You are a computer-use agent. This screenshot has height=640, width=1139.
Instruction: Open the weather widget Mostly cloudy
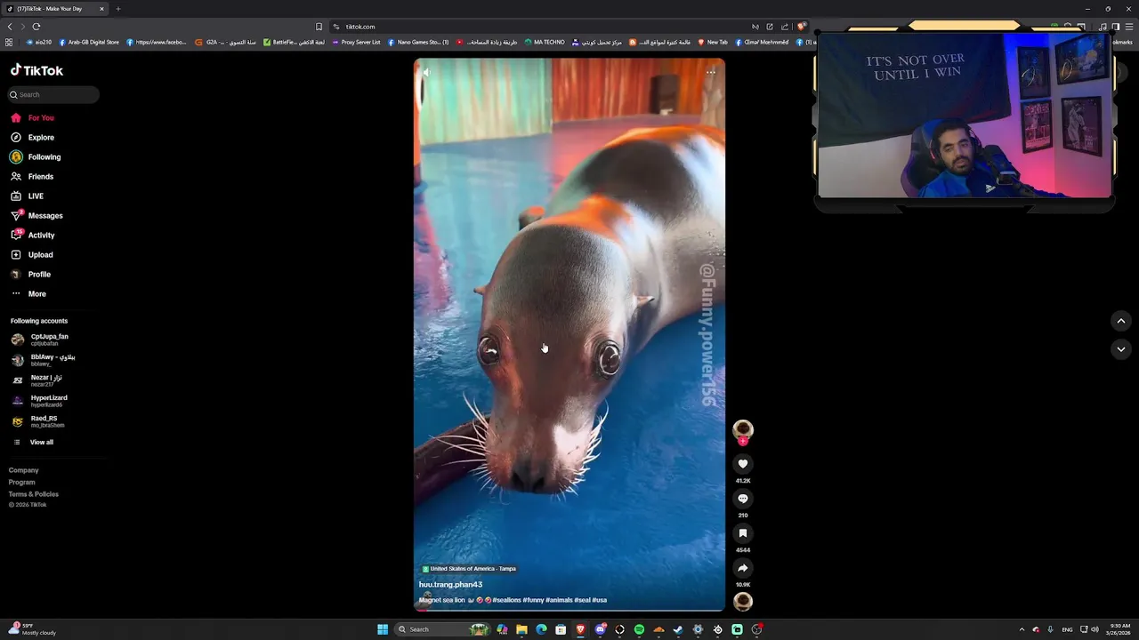point(32,629)
